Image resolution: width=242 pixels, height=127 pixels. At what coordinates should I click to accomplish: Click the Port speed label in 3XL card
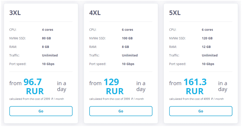[18, 64]
